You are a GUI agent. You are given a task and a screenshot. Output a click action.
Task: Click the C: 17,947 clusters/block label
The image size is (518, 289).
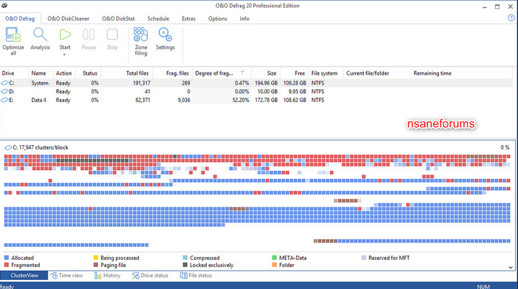click(x=40, y=148)
